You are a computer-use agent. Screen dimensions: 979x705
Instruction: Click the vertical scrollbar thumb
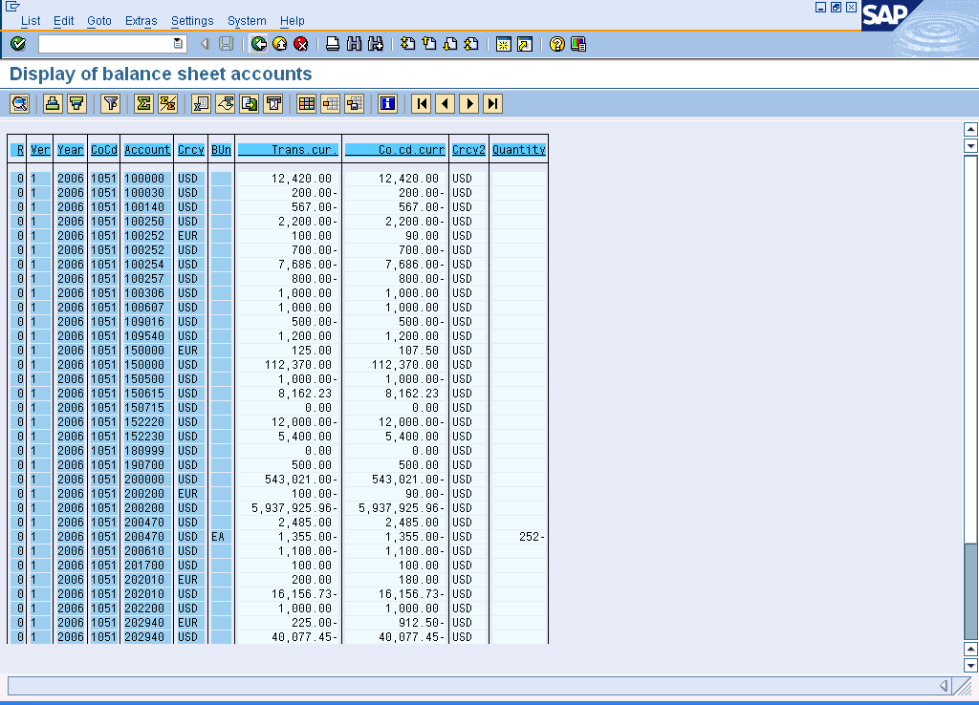(x=970, y=590)
